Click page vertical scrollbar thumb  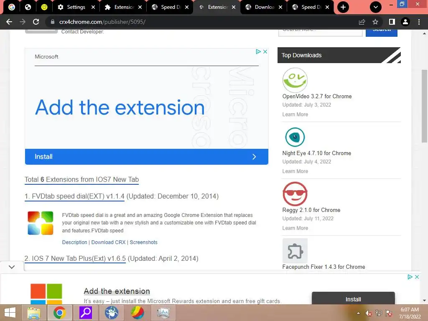tap(425, 106)
